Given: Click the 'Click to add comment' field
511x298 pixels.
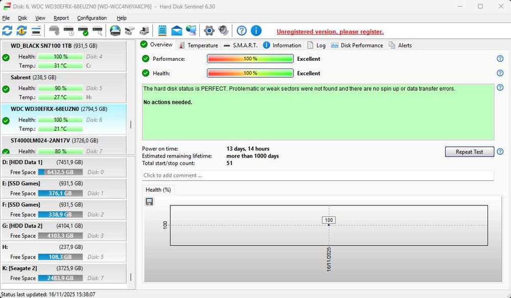Looking at the screenshot, I should pyautogui.click(x=318, y=175).
